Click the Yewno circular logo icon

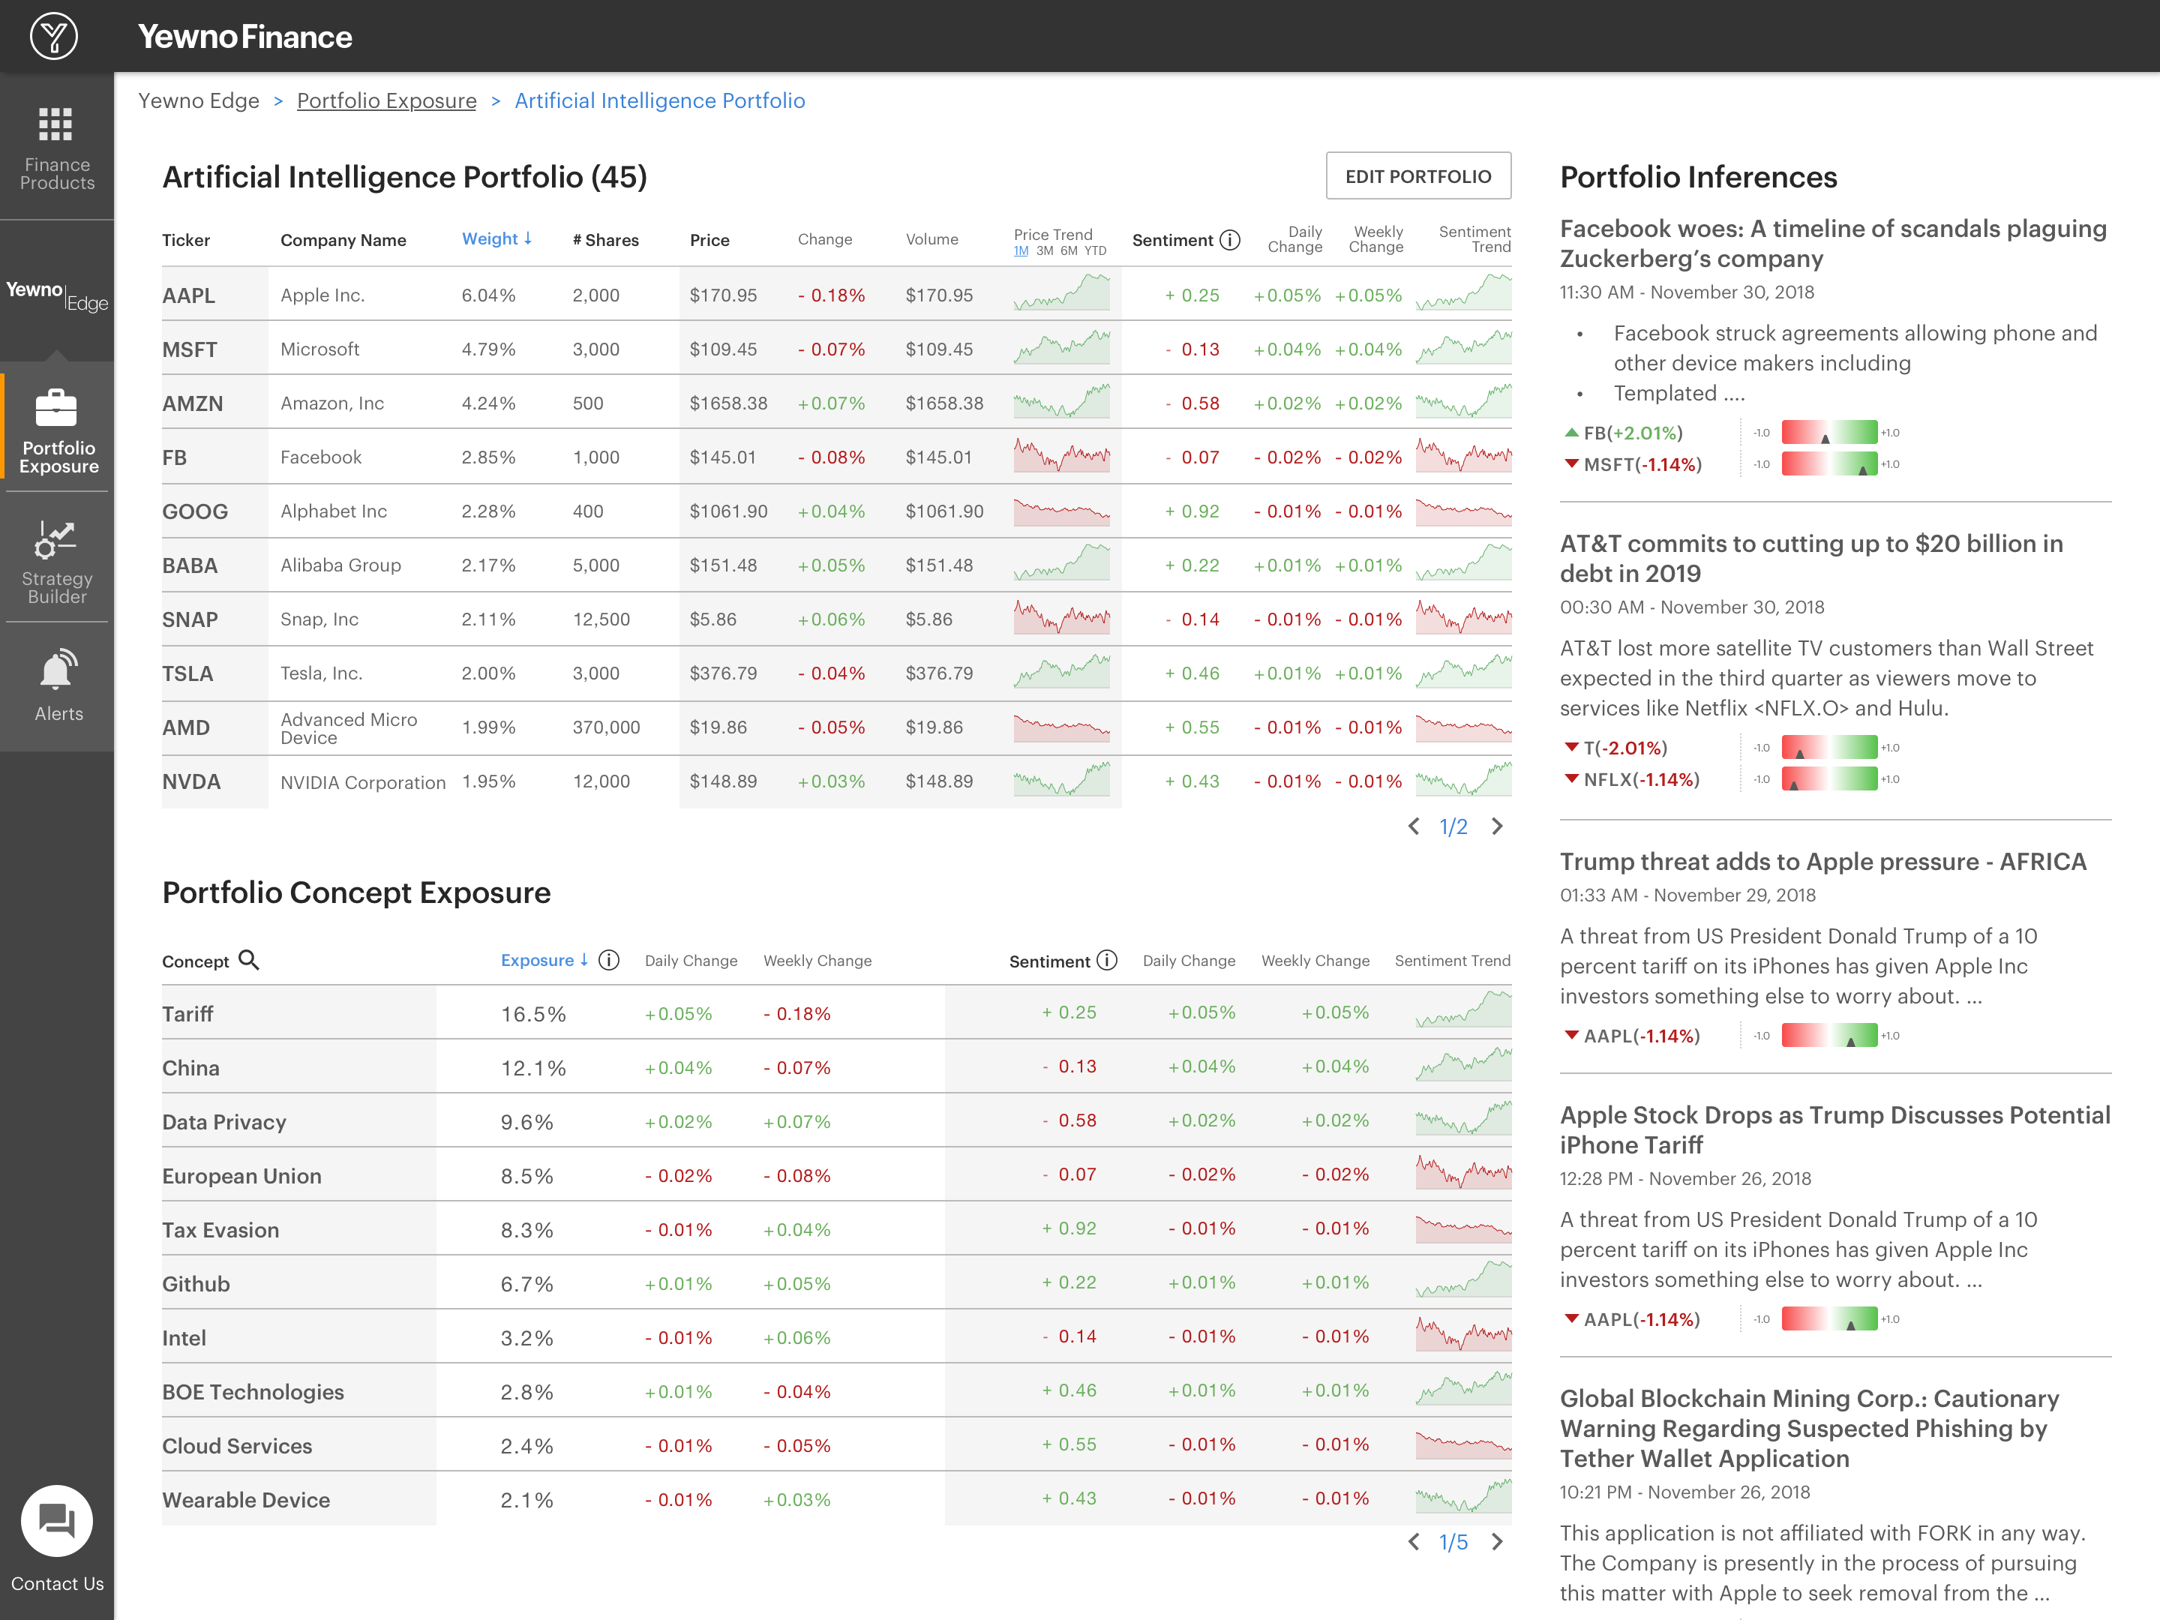[54, 36]
